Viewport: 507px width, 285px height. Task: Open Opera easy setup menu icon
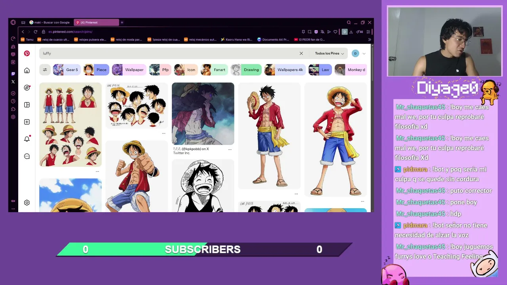click(x=368, y=32)
